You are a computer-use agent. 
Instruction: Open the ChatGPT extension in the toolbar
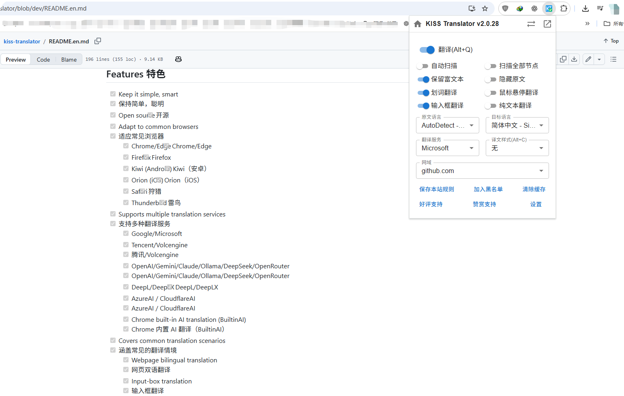[534, 9]
